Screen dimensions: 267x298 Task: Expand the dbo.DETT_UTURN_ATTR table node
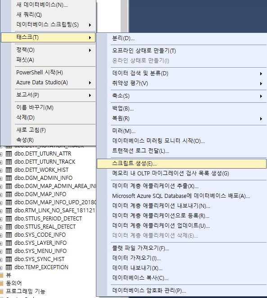[1, 154]
